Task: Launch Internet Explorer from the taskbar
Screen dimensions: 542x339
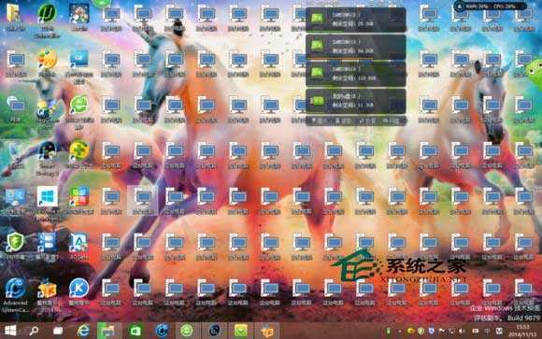Action: click(83, 331)
